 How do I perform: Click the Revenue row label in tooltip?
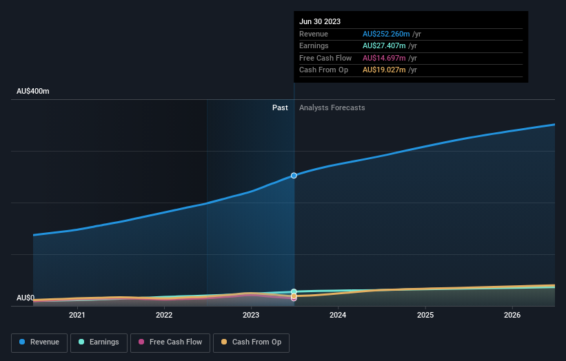click(x=313, y=34)
